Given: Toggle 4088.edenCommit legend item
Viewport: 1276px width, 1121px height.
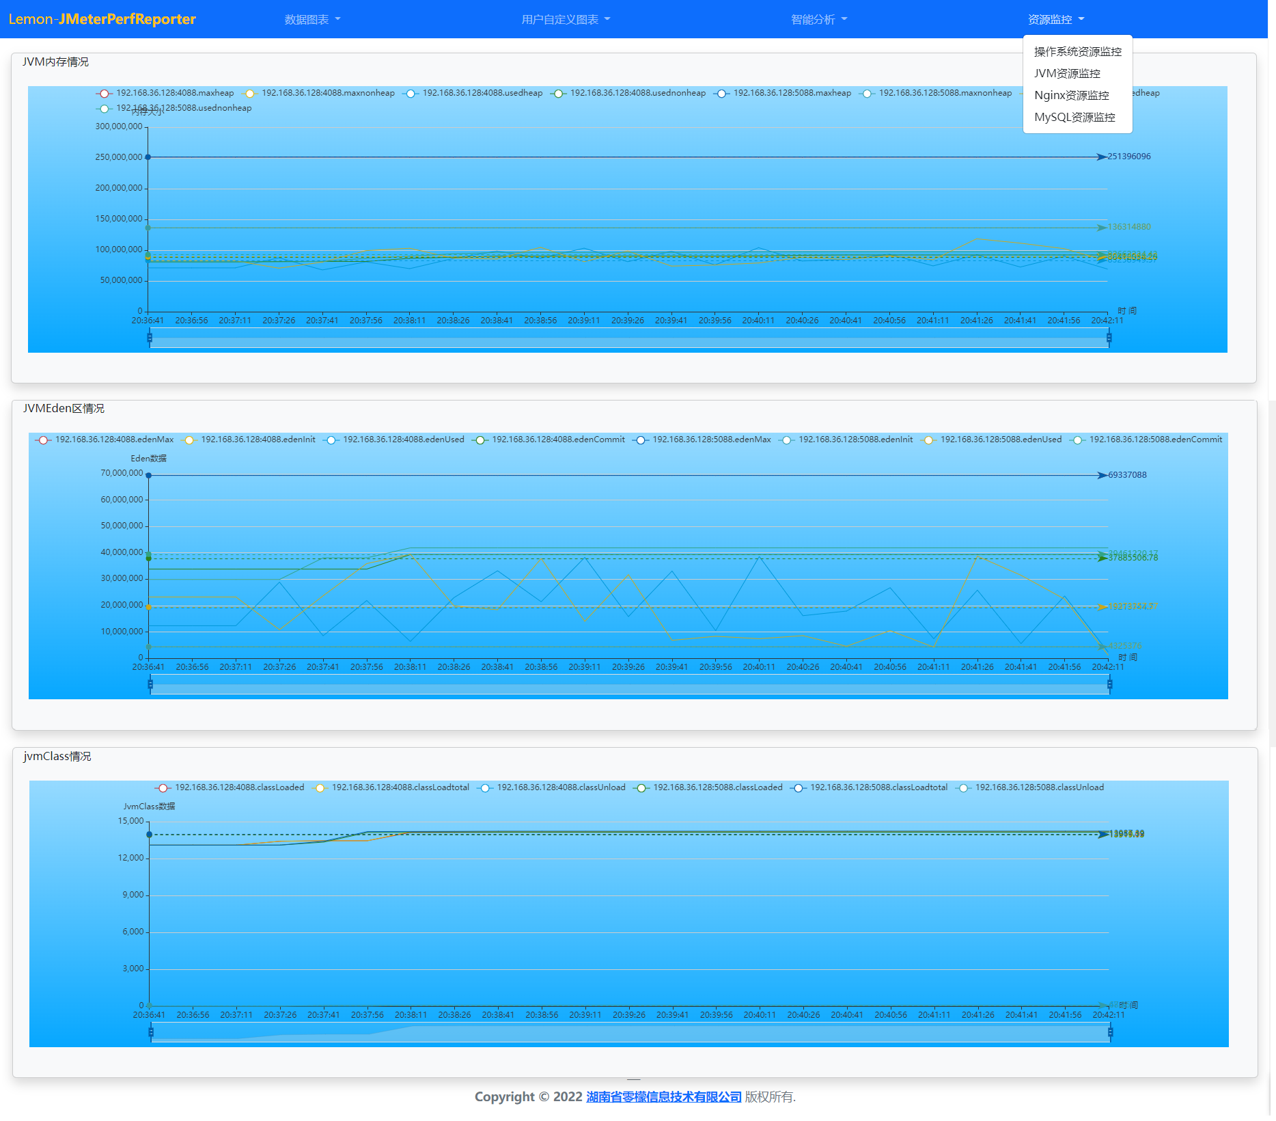Looking at the screenshot, I should [549, 440].
